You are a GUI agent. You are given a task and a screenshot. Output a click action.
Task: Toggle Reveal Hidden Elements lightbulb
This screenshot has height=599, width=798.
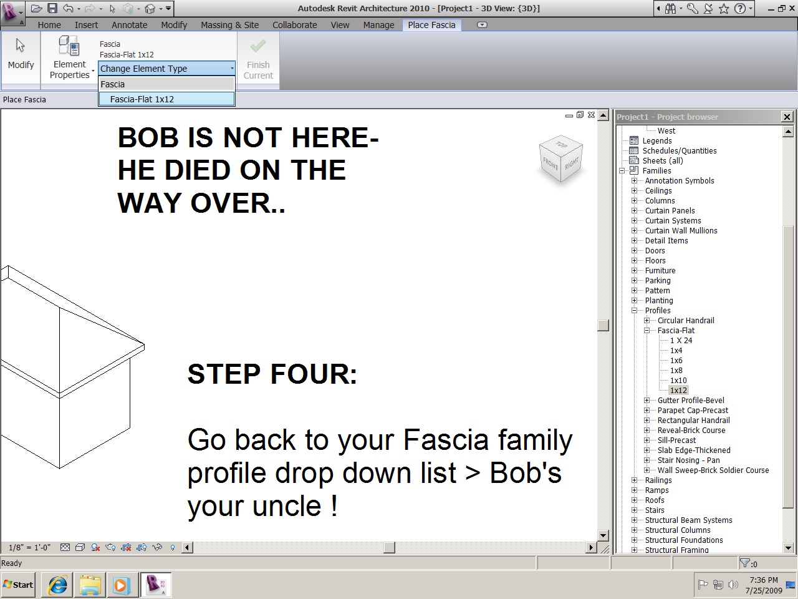pyautogui.click(x=173, y=548)
